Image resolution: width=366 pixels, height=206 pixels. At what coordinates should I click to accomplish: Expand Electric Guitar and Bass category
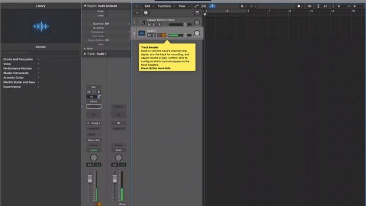coord(38,82)
